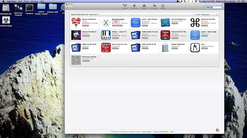247x138 pixels.
Task: Click the price button under Learn Fast for Lion
Action: (x=115, y=48)
